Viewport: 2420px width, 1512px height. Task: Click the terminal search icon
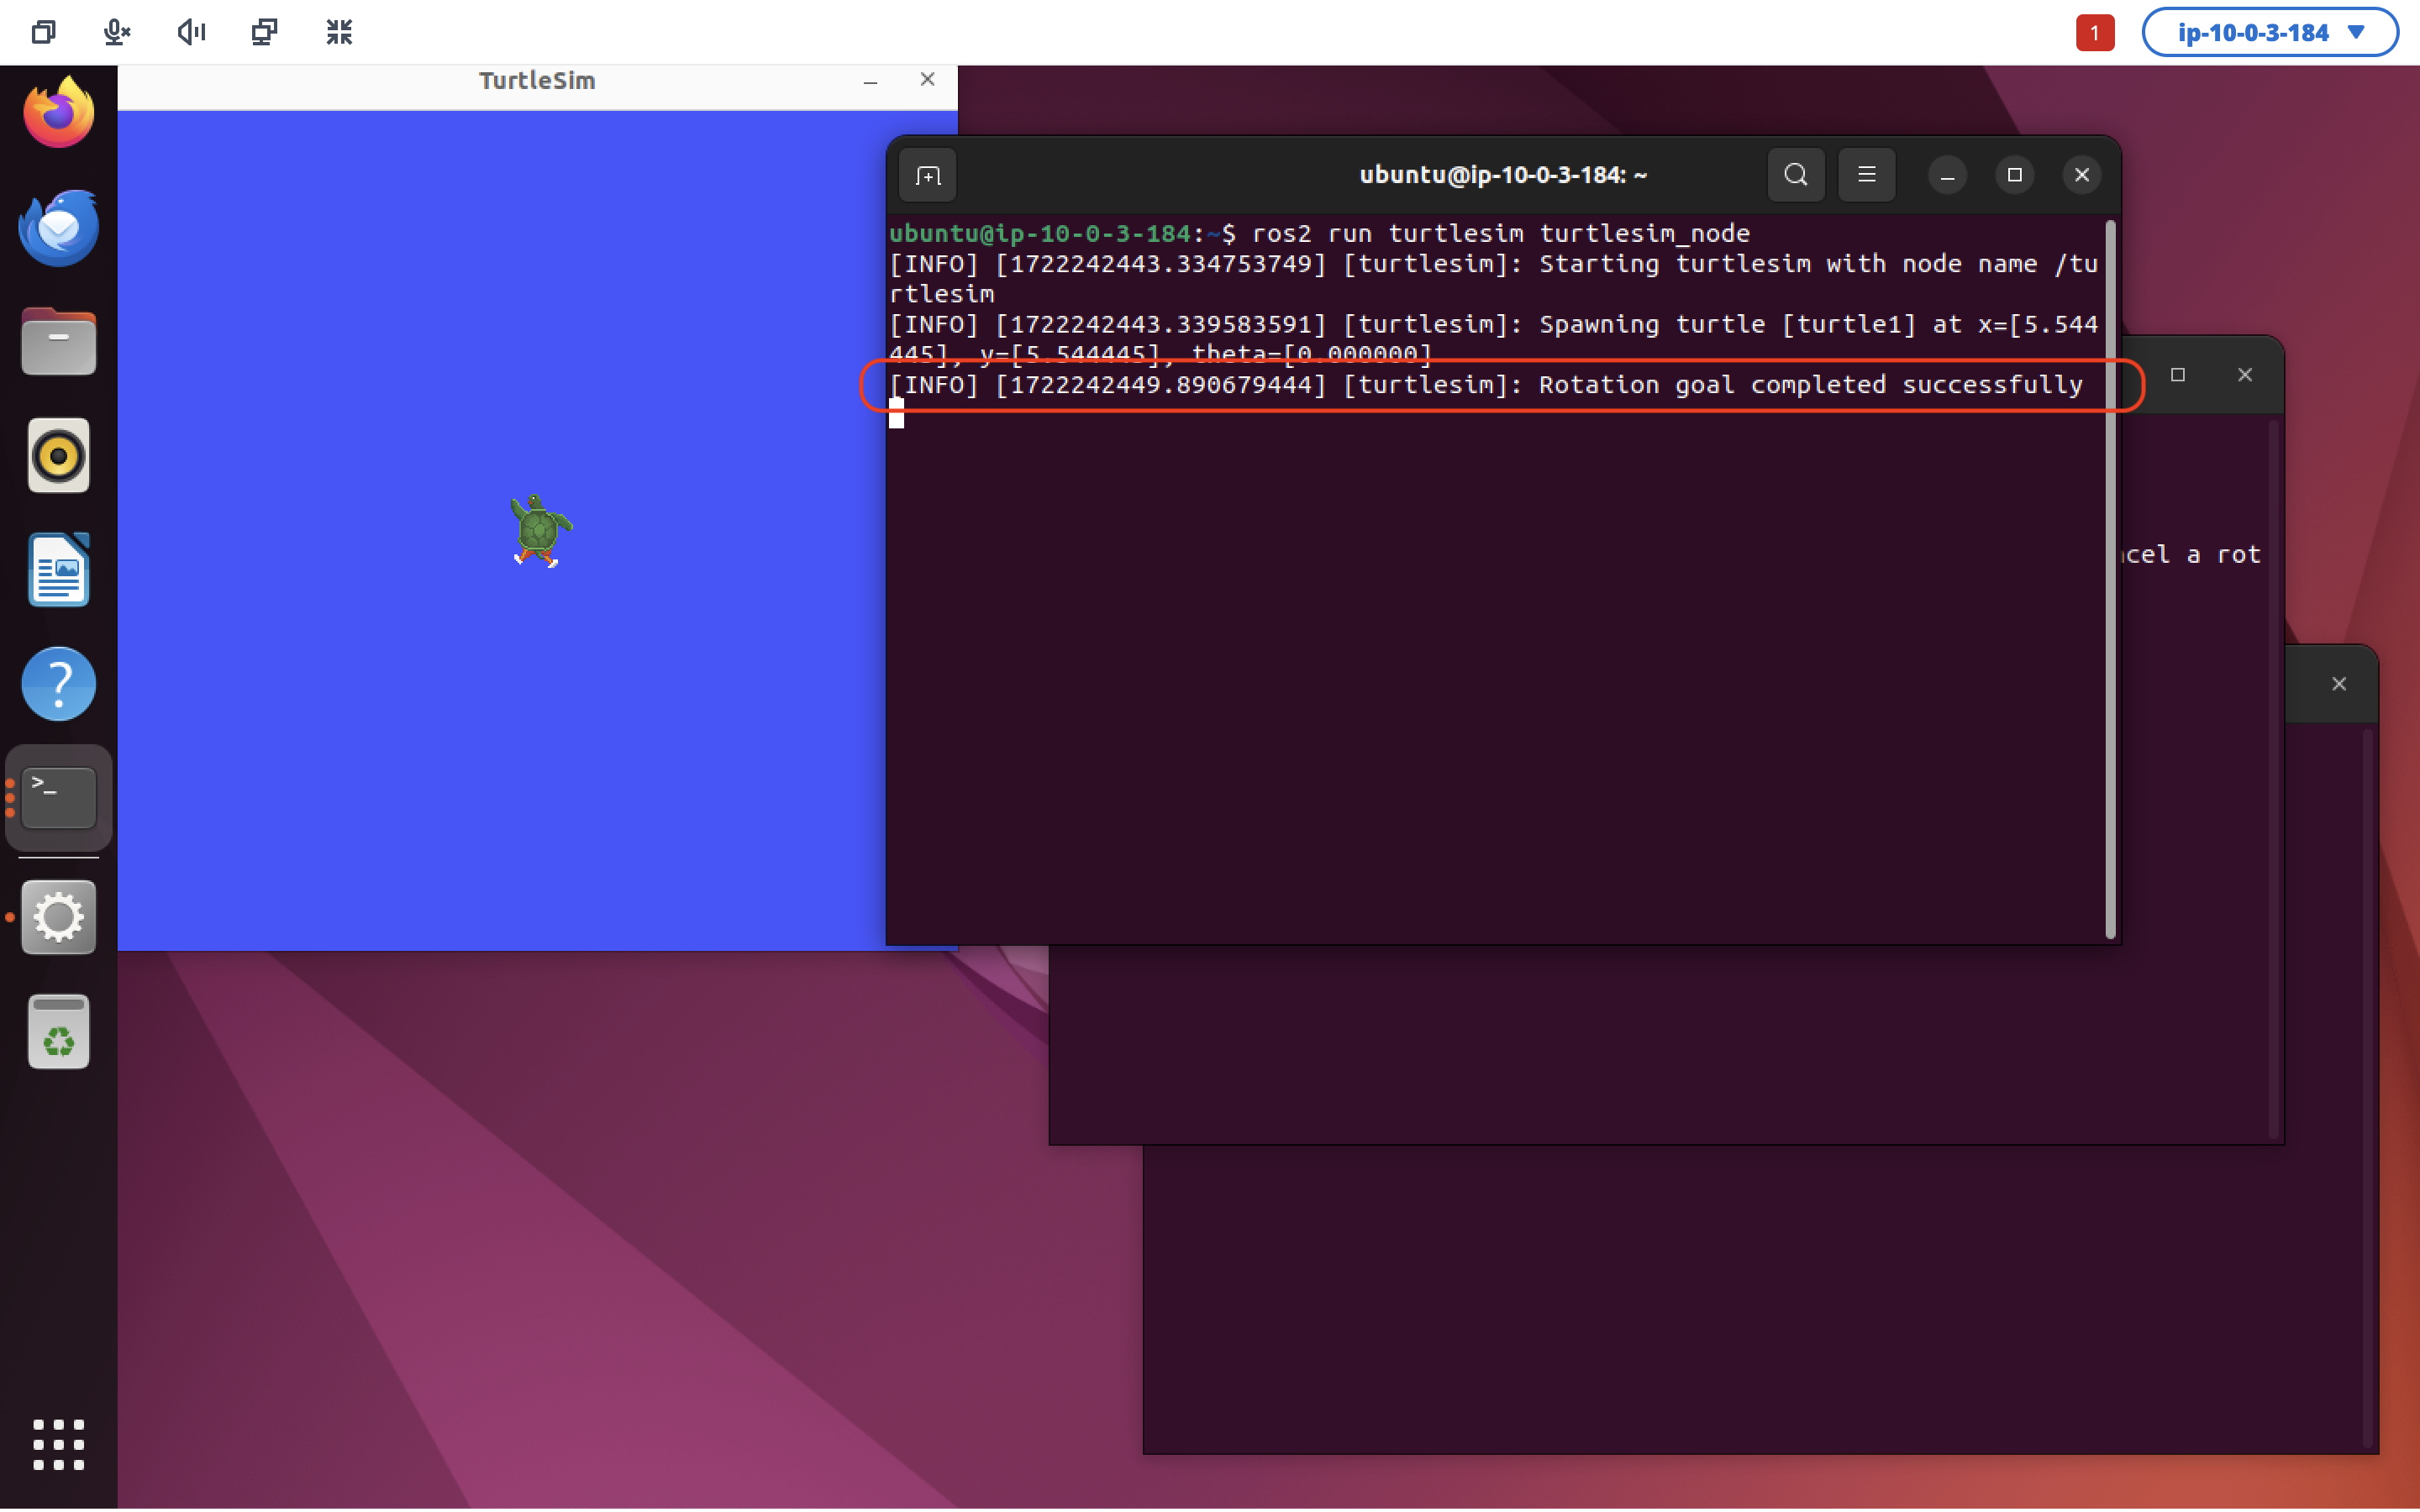tap(1795, 175)
